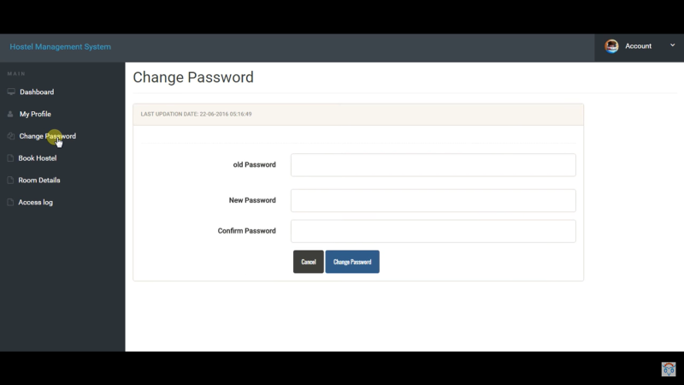The height and width of the screenshot is (385, 684).
Task: Open the Account menu label
Action: (x=638, y=46)
